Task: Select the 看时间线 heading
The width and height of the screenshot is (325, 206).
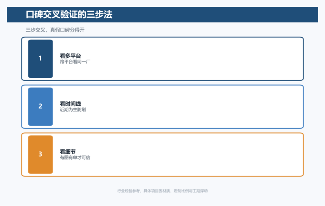Action: [x=70, y=104]
